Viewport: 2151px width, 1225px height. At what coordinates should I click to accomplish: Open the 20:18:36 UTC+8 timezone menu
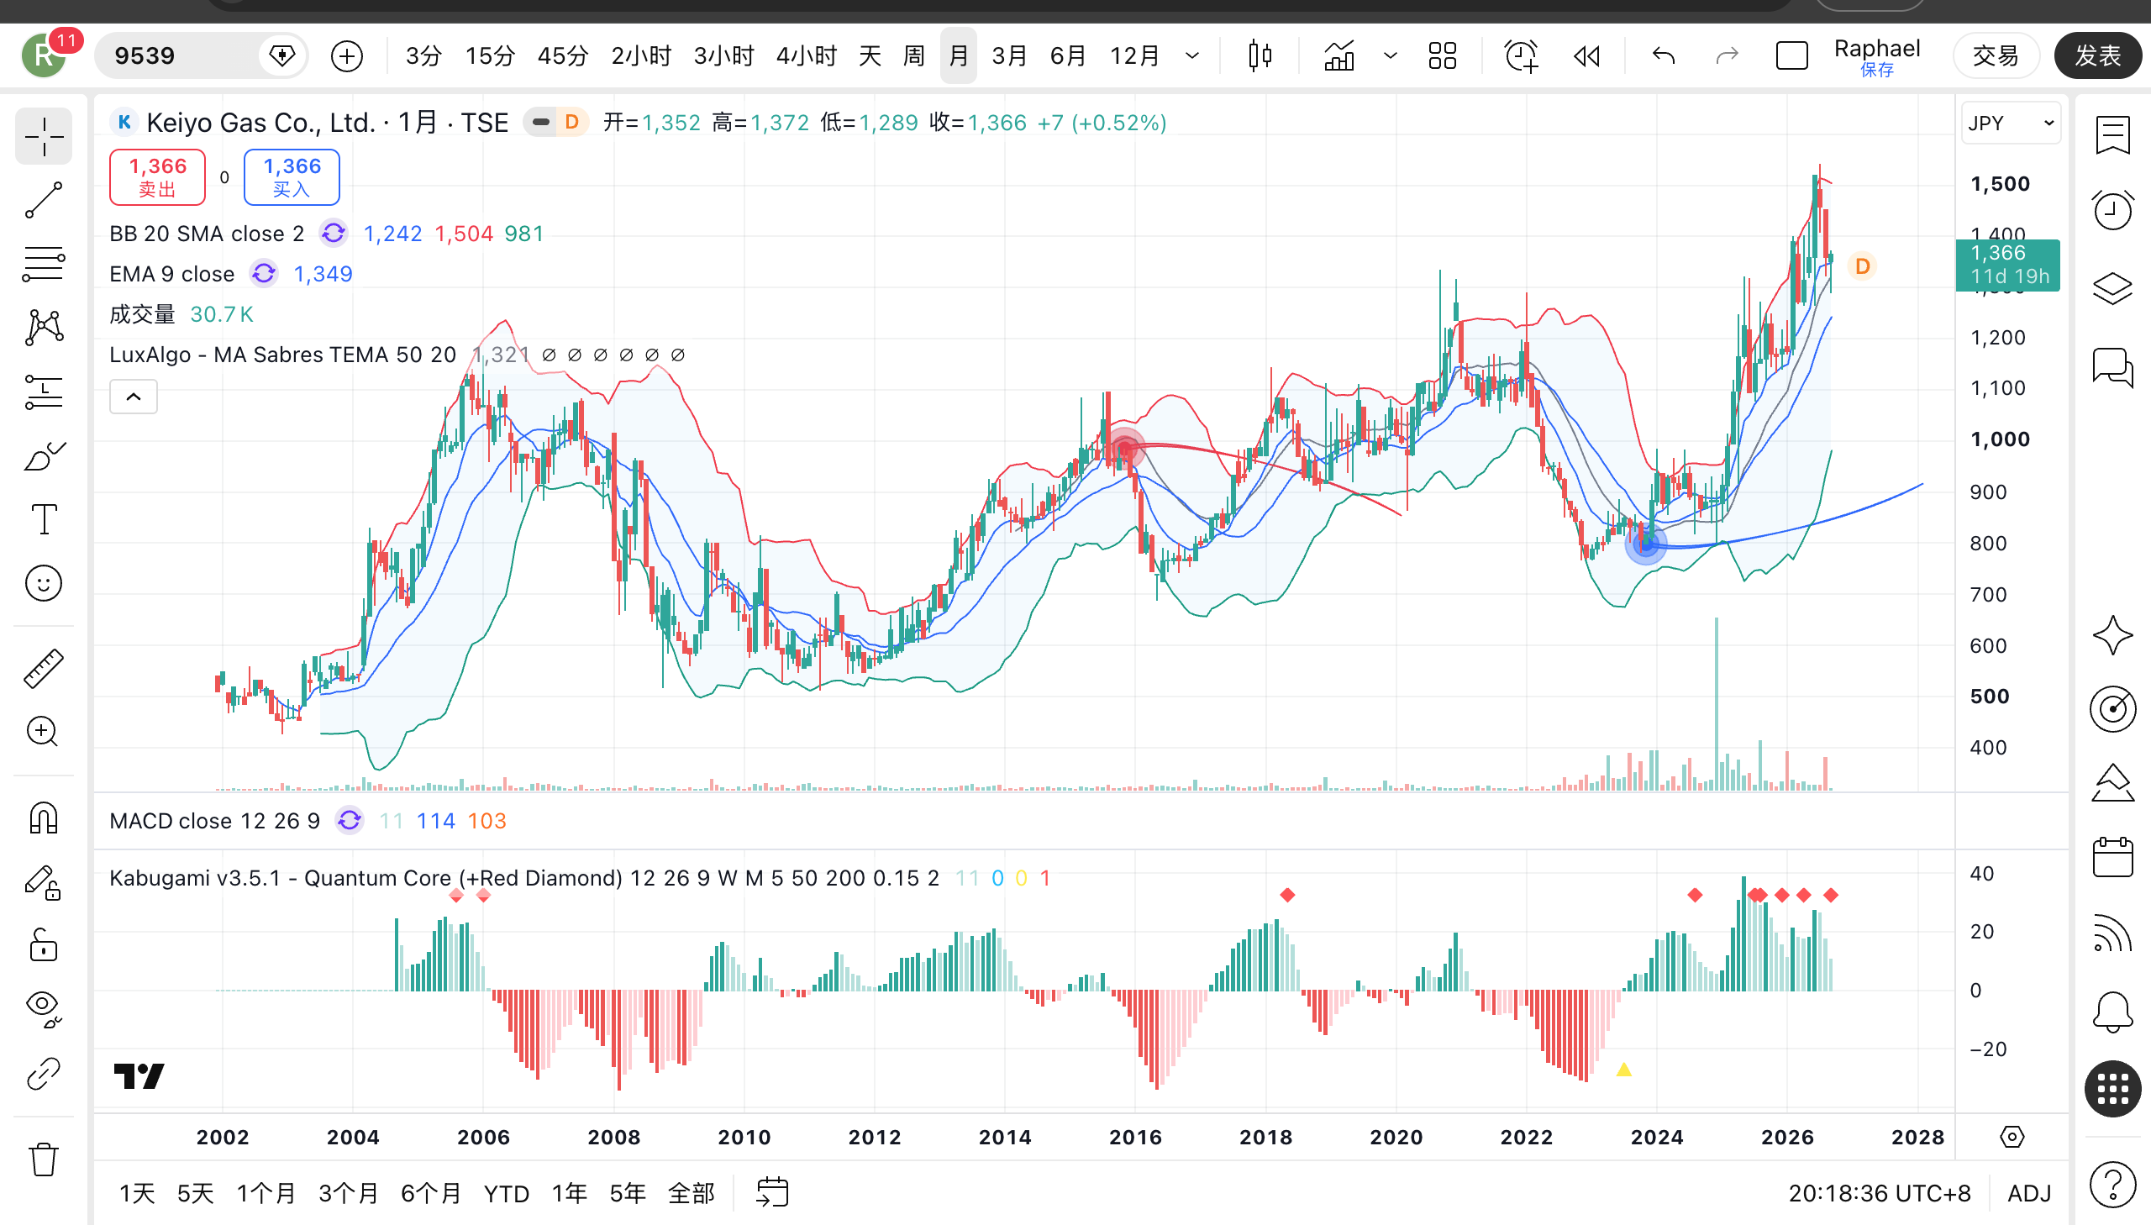1879,1193
